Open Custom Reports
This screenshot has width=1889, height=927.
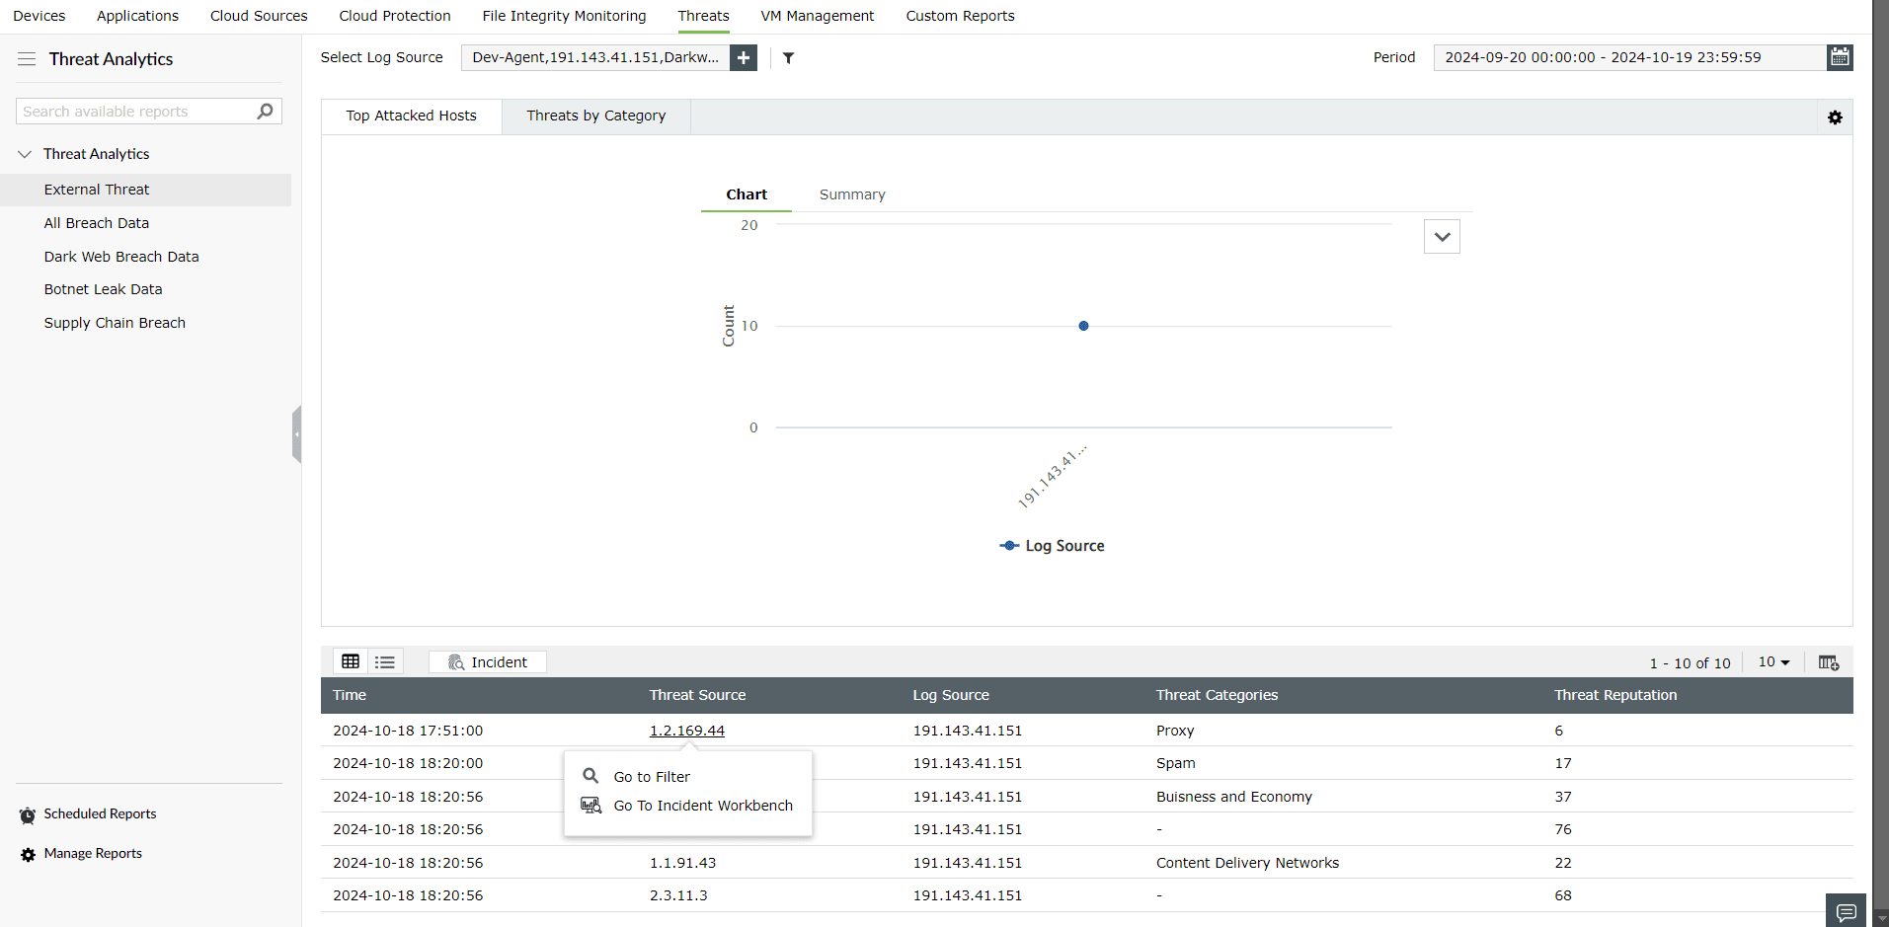(960, 16)
